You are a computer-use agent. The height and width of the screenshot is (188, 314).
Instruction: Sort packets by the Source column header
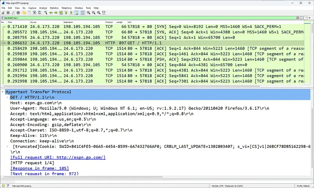coord(33,22)
